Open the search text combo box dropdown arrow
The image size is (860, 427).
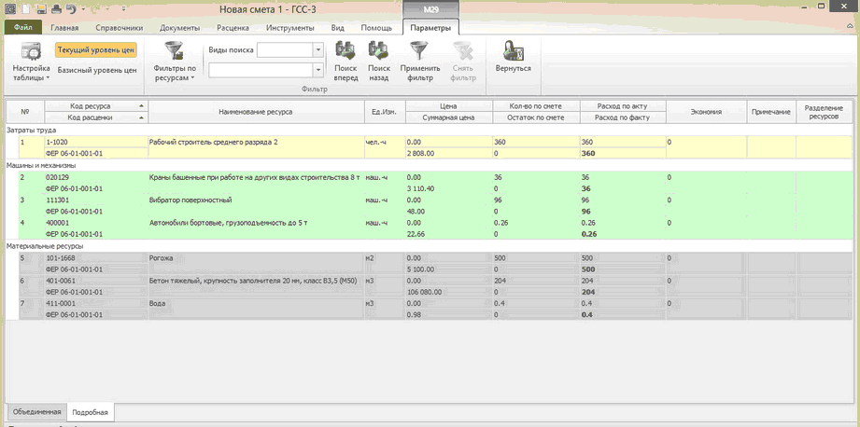point(317,70)
